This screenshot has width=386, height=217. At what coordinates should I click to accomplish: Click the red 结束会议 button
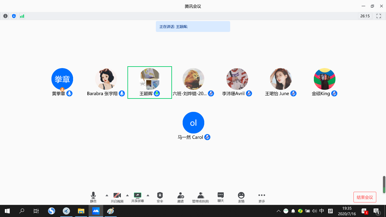point(365,197)
